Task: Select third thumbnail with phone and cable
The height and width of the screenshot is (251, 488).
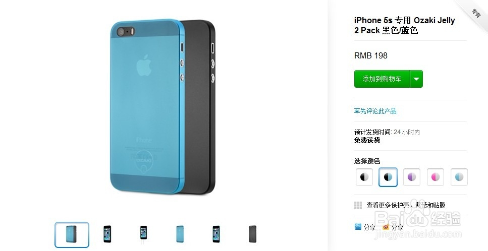Action: 143,233
